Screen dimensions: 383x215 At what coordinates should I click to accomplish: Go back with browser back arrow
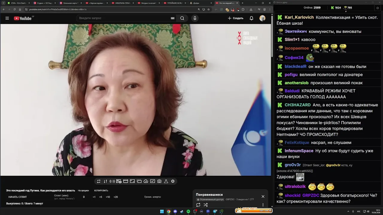4,9
